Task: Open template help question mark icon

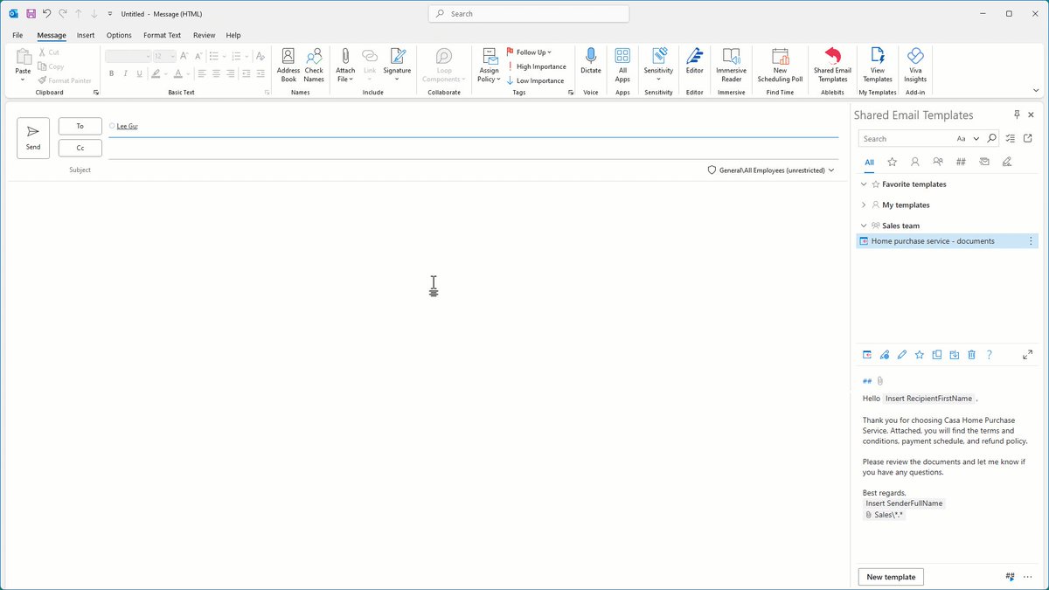Action: pos(990,355)
